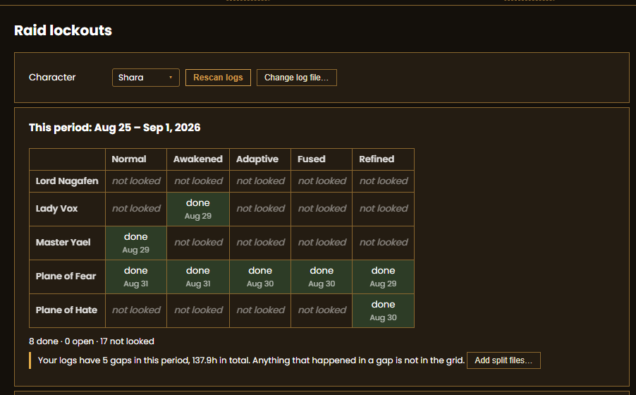
Task: Click the Fused column header
Action: click(322, 159)
